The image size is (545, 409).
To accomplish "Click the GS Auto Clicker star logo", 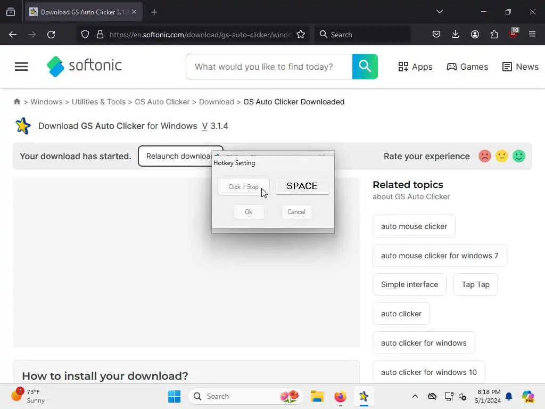I will click(23, 126).
